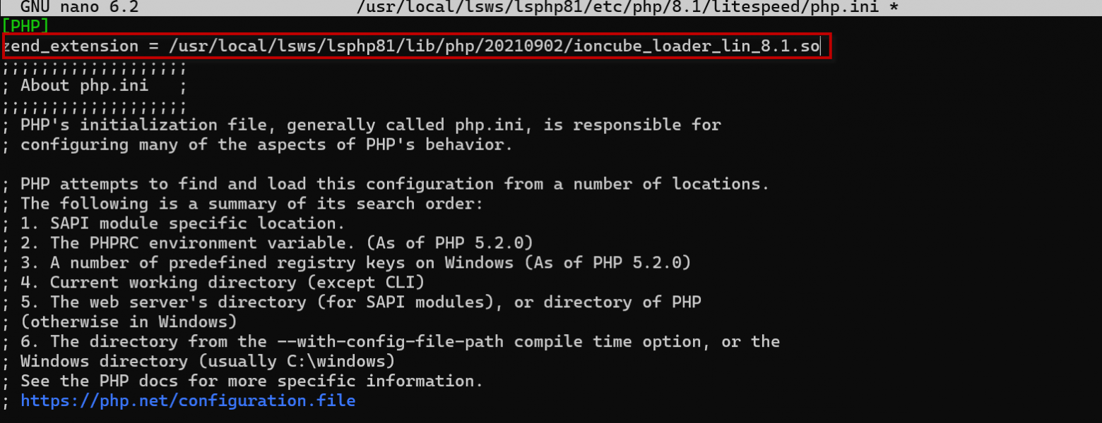Click the PHPRC environment variable line
This screenshot has width=1102, height=423.
click(267, 243)
